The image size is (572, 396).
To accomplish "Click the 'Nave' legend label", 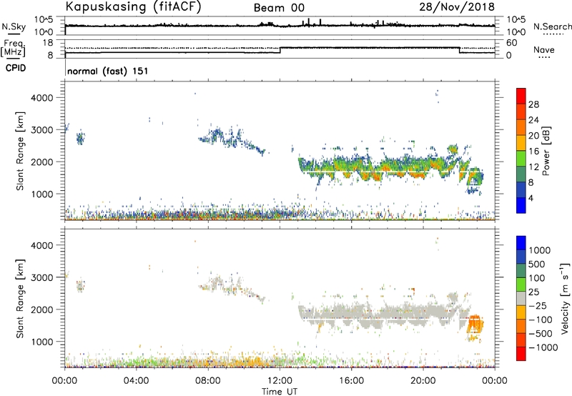I will tap(544, 49).
